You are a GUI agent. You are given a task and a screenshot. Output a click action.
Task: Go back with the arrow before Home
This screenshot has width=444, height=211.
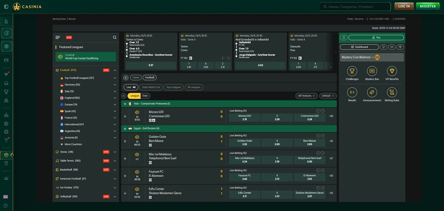[126, 78]
